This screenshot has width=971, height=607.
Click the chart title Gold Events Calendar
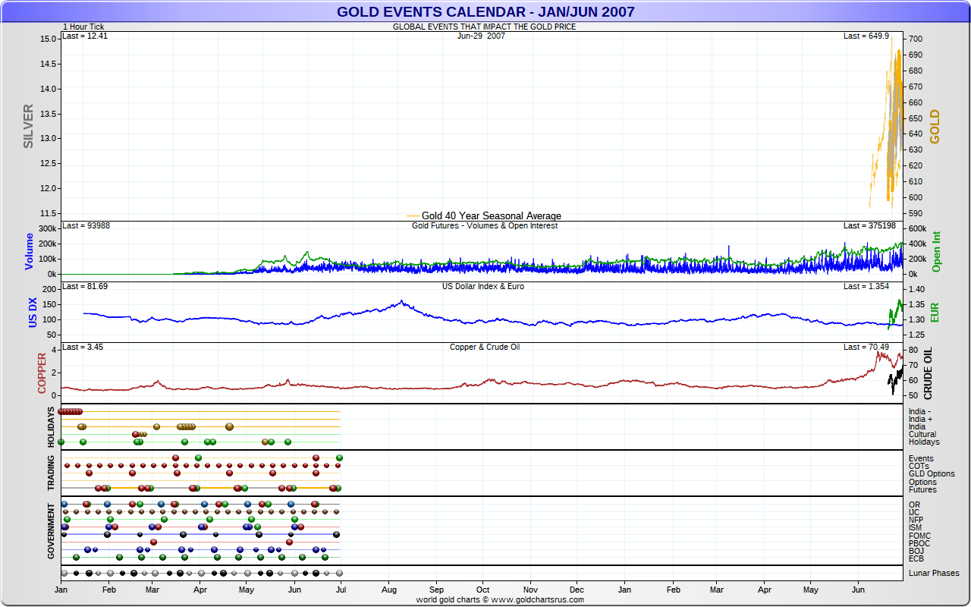pos(485,11)
